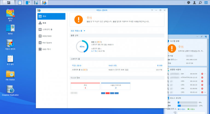Disconnect the SSH user session

click(x=202, y=74)
